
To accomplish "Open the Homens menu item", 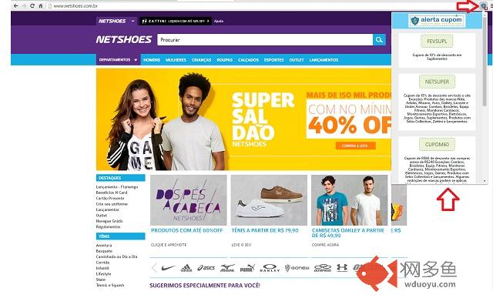I will click(152, 60).
